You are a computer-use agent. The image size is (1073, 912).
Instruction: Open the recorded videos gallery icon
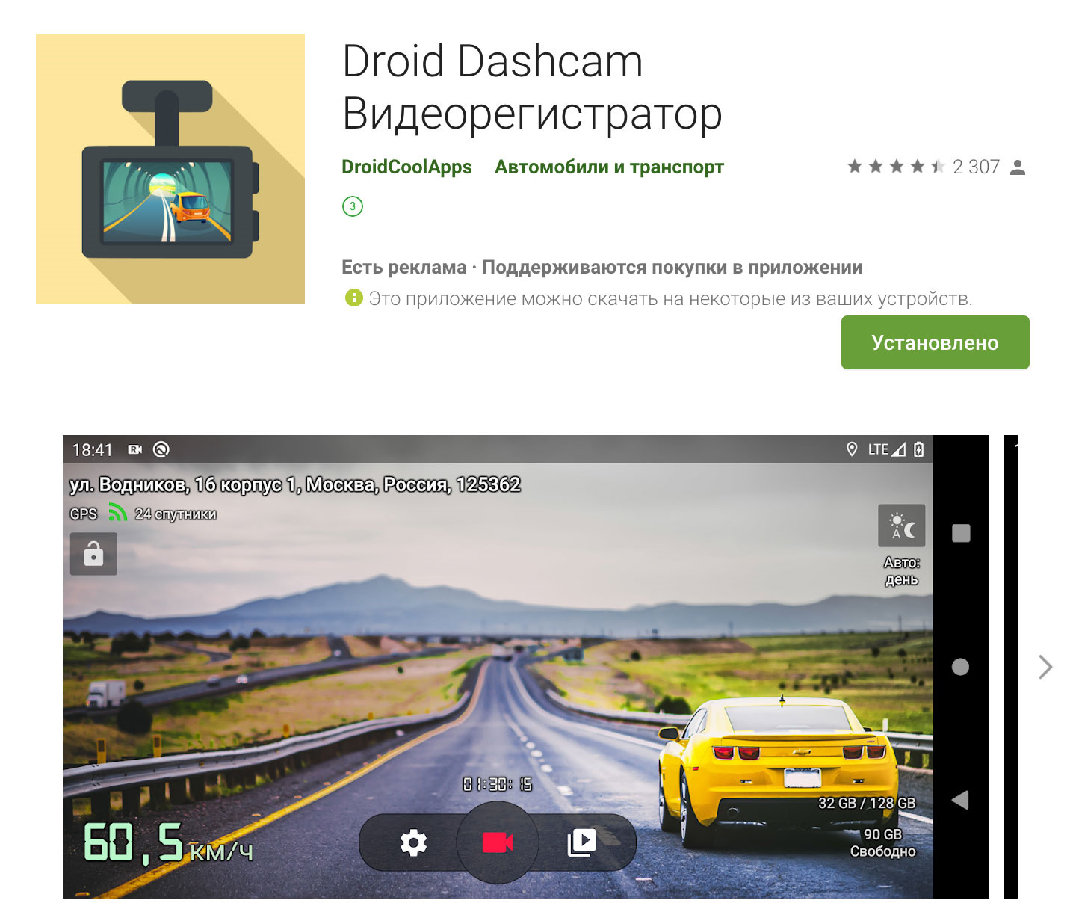[x=581, y=842]
